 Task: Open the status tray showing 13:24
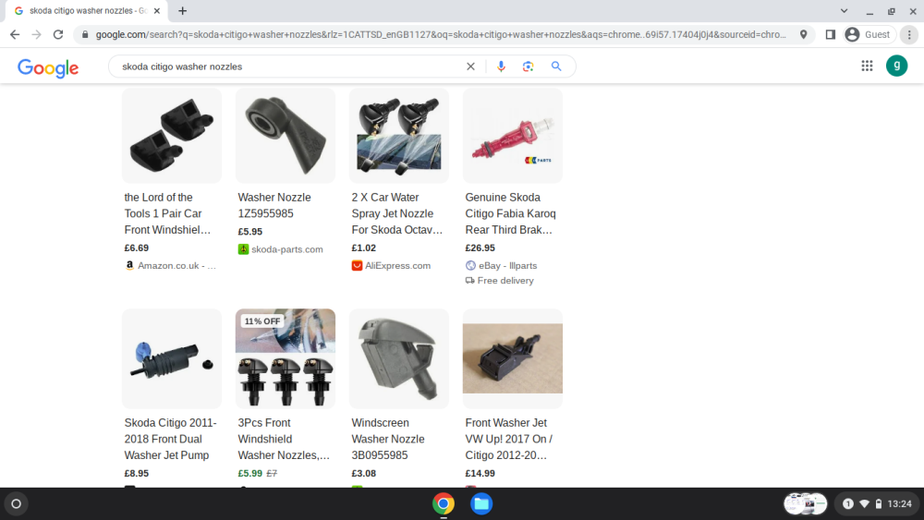click(877, 504)
